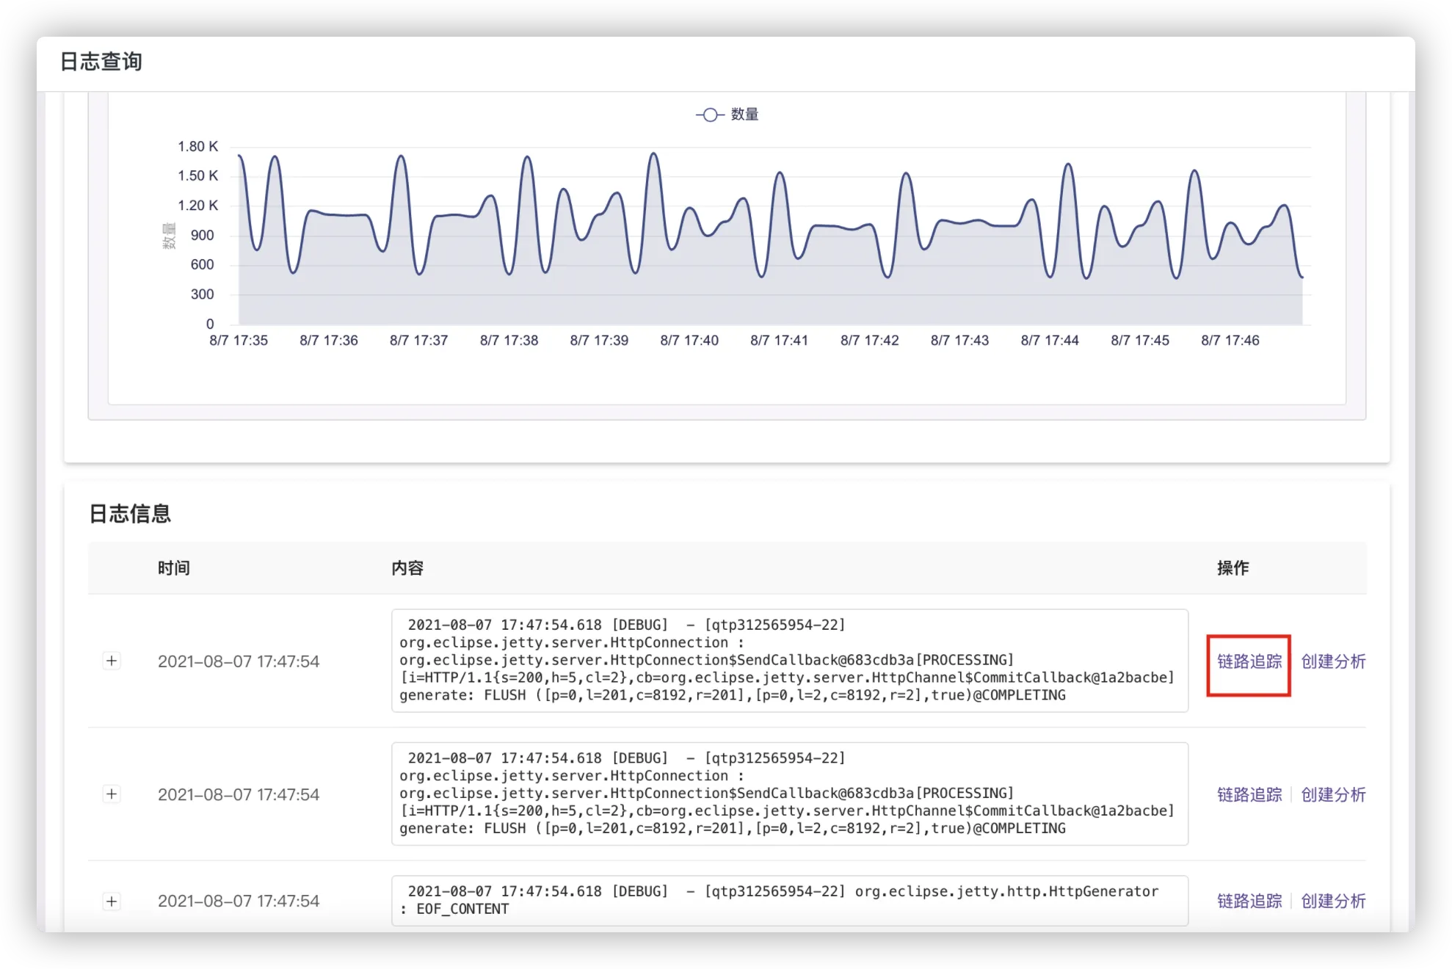Screen dimensions: 1452x969
Task: Click the 日志查询 page title
Action: tap(101, 62)
